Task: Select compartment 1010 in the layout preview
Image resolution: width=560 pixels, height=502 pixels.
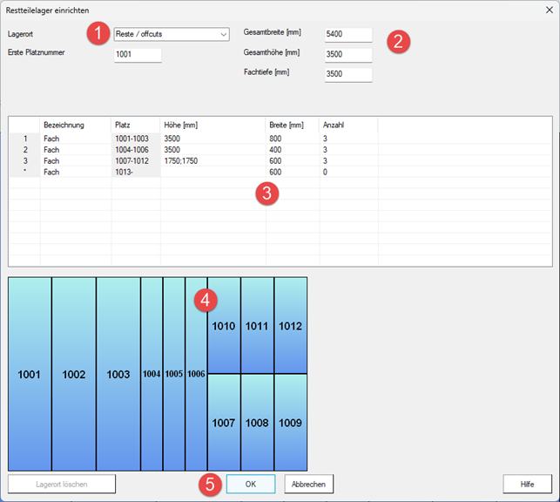Action: pyautogui.click(x=224, y=325)
